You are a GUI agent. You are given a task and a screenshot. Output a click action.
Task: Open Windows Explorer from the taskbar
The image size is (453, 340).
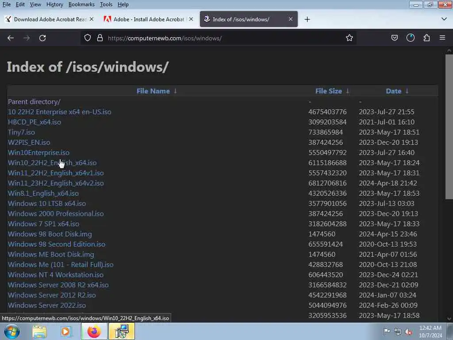(39, 331)
